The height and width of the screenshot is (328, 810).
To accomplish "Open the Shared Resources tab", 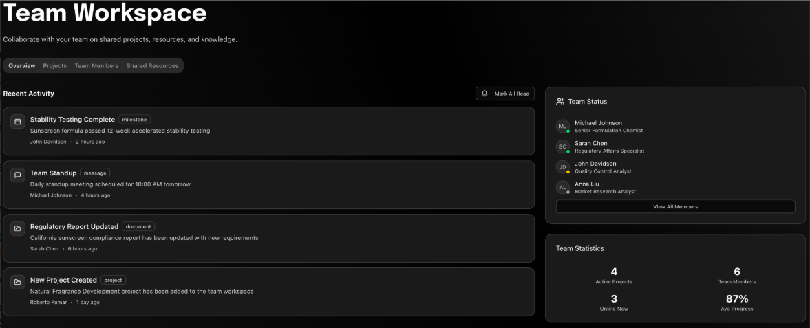I will click(x=152, y=65).
